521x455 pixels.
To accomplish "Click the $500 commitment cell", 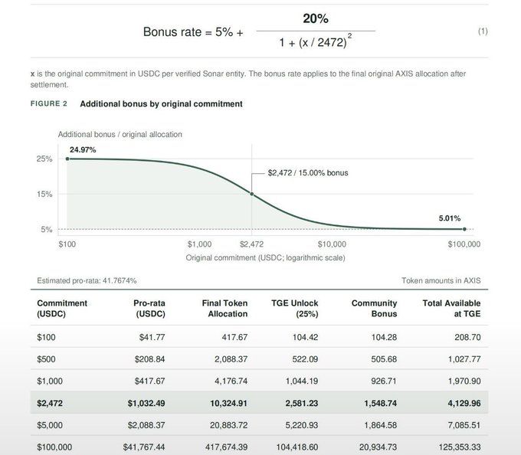I will 46,359.
